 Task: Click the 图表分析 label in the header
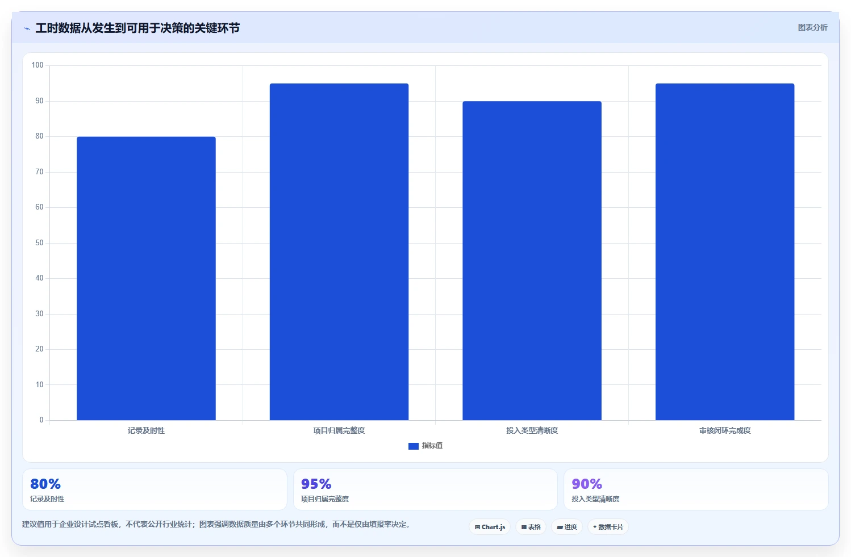812,27
